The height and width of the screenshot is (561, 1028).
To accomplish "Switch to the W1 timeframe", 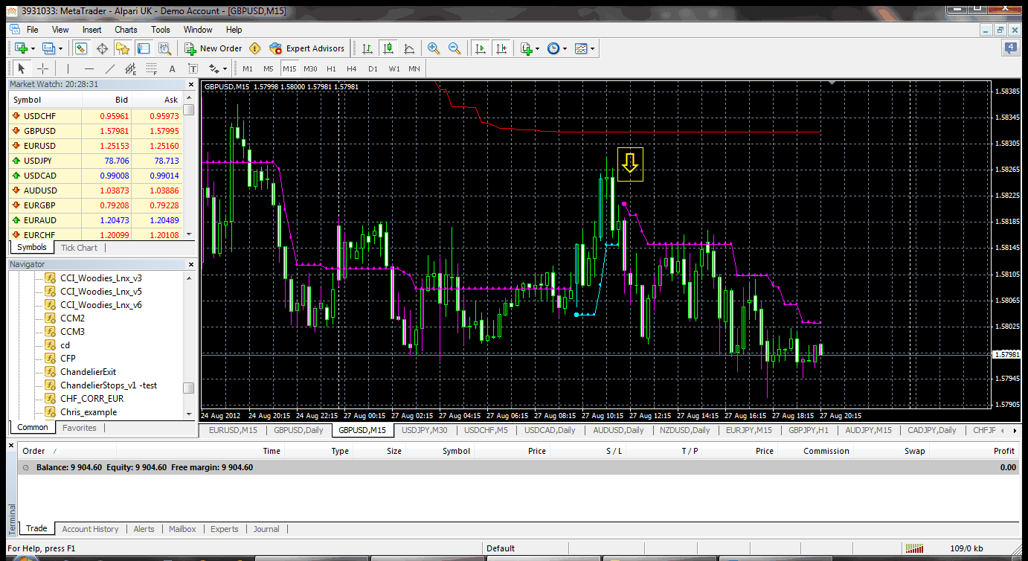I will (393, 68).
